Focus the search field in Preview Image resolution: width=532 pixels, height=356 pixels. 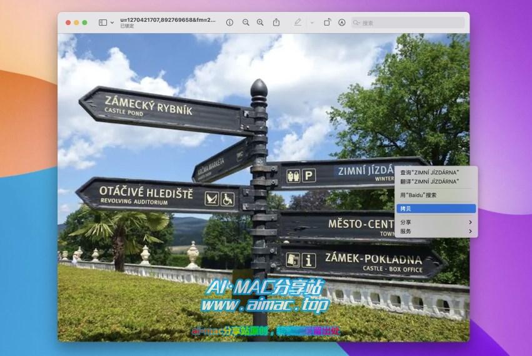click(x=408, y=22)
